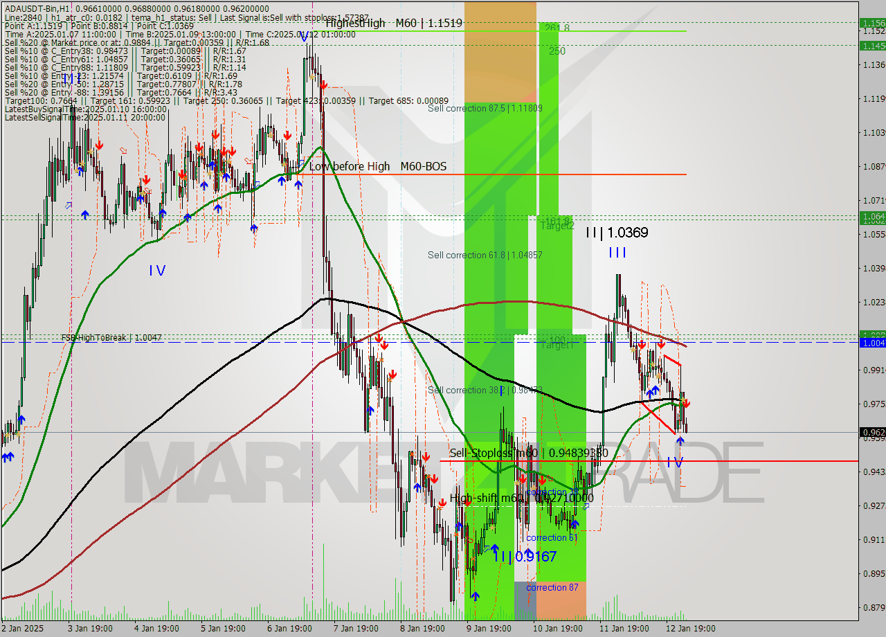This screenshot has width=886, height=637.
Task: Click 'Sell %10 @ C_Entry38: 0.98473' line
Action: tap(125, 51)
